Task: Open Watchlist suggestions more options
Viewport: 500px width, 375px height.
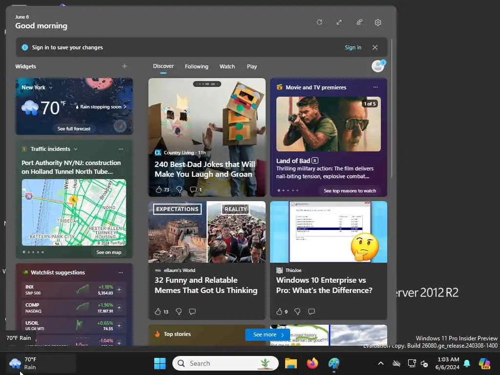Action: click(x=121, y=272)
